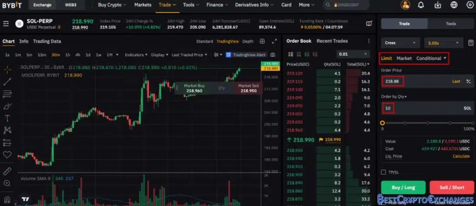The width and height of the screenshot is (476, 206).
Task: Open the Buy Crypto menu
Action: click(x=112, y=5)
